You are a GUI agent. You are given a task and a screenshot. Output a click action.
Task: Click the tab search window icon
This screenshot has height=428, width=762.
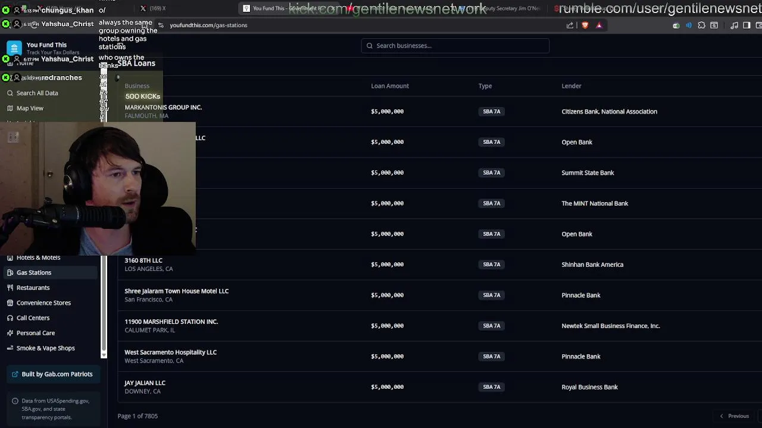[714, 25]
